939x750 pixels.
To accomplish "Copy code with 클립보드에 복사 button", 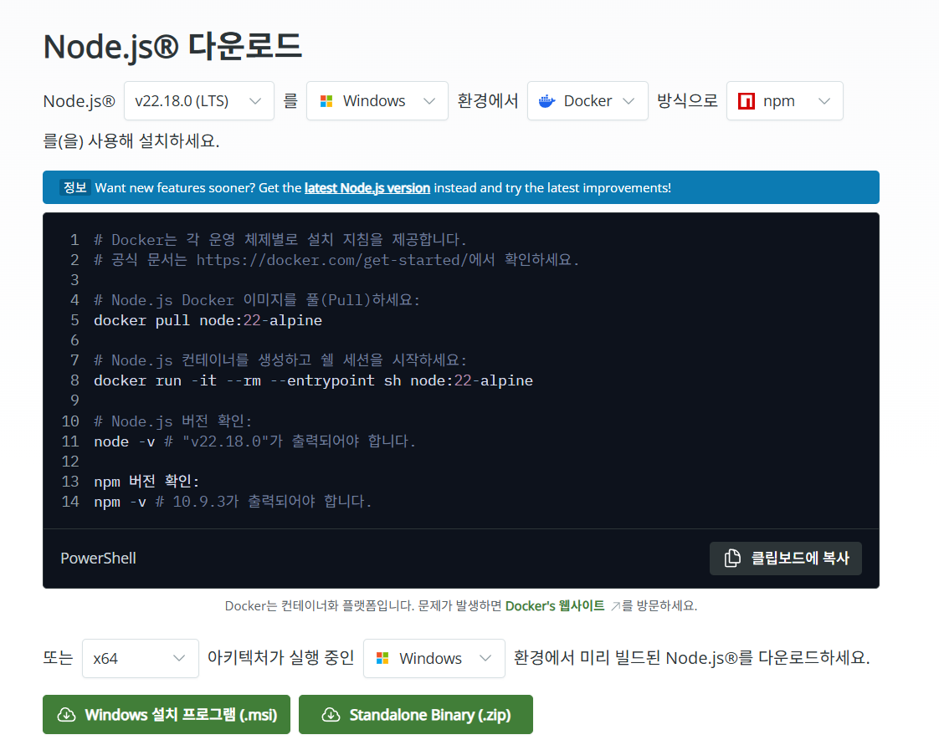I will [786, 559].
